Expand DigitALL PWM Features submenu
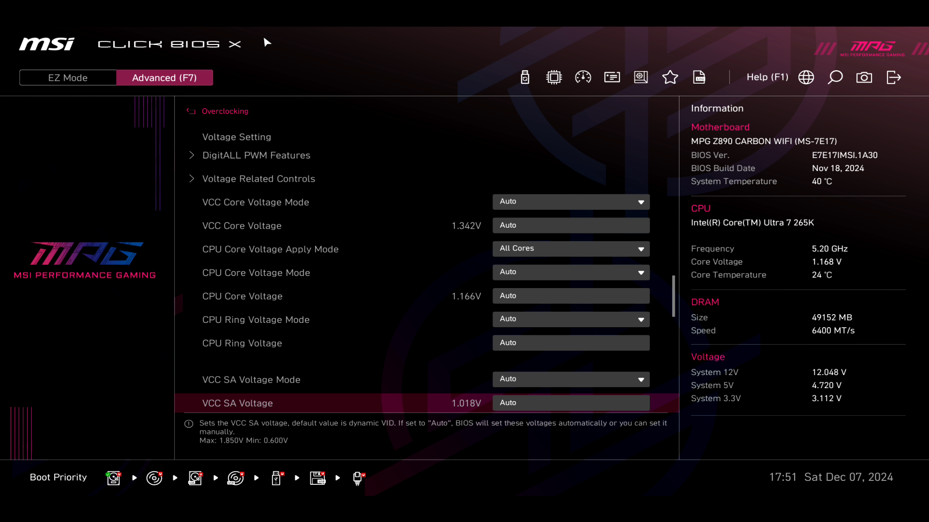 [256, 155]
